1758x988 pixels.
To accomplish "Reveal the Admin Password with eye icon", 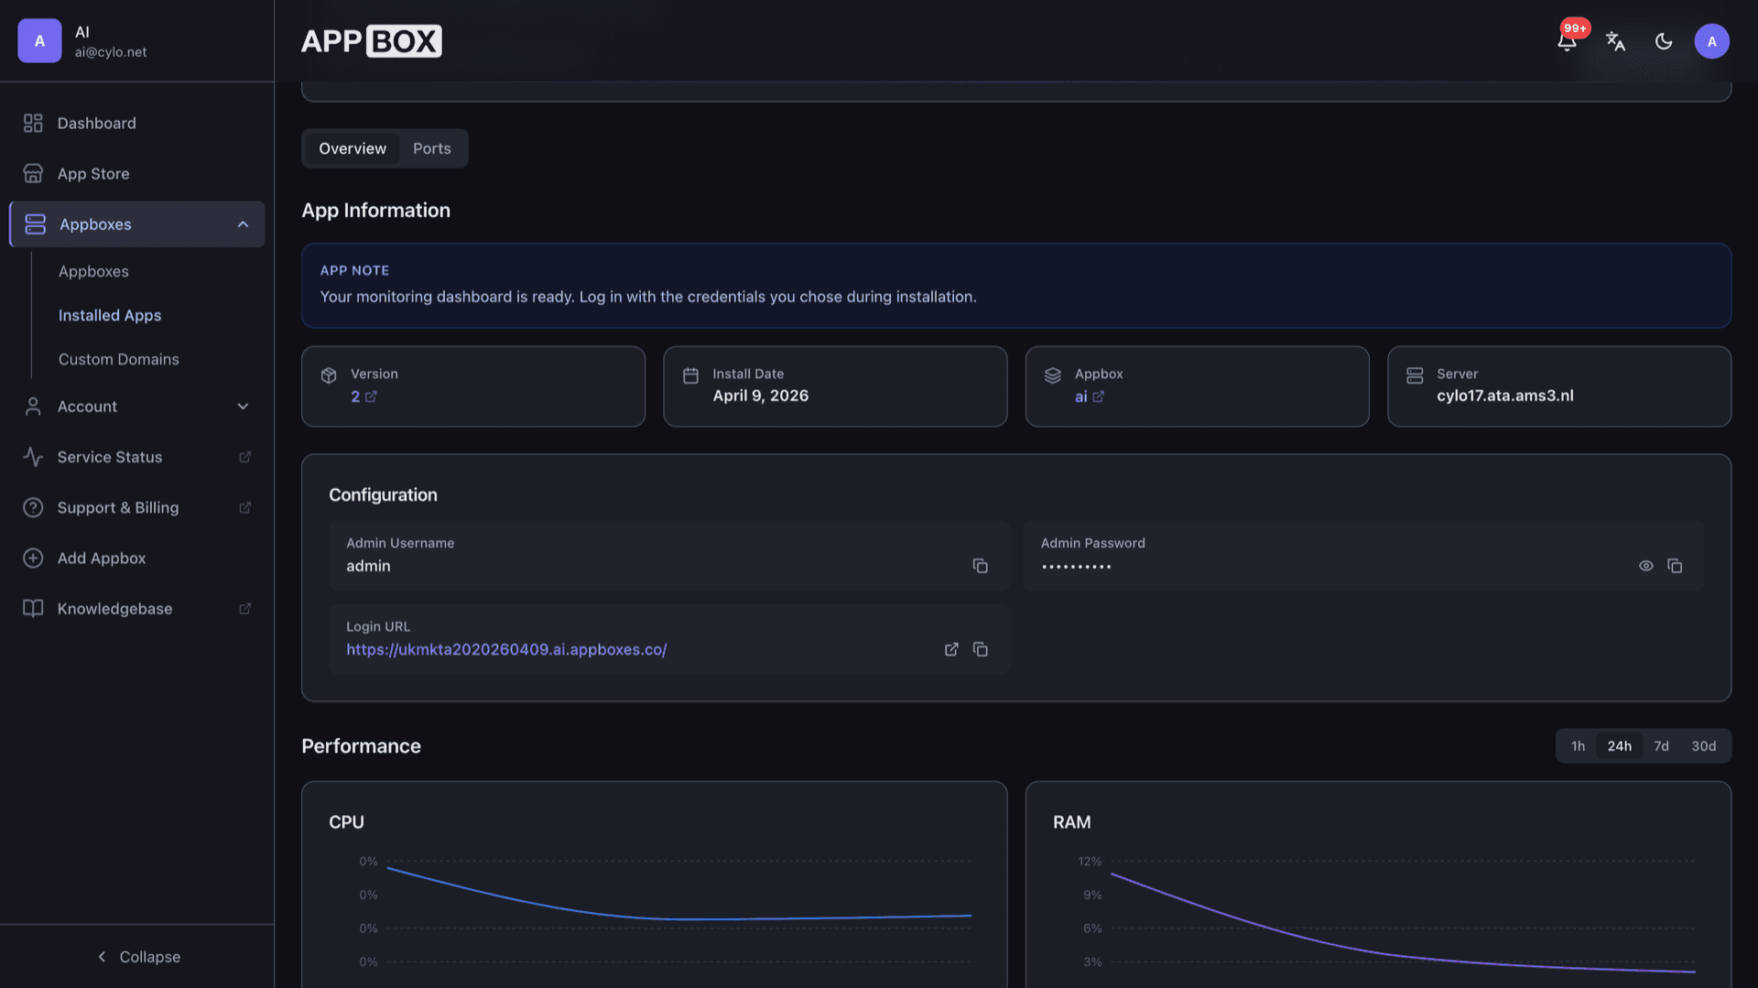I will [1645, 566].
